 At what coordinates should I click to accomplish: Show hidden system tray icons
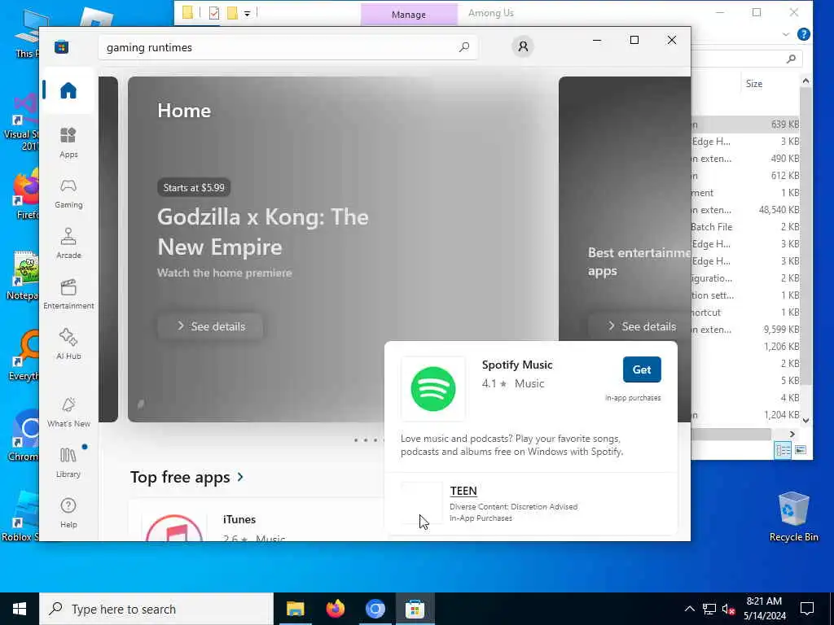[689, 609]
